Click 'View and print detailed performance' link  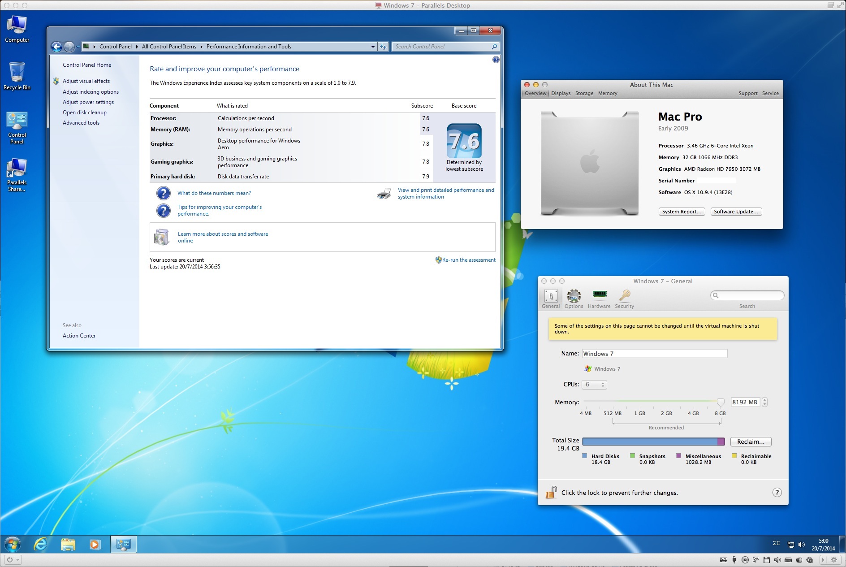446,193
